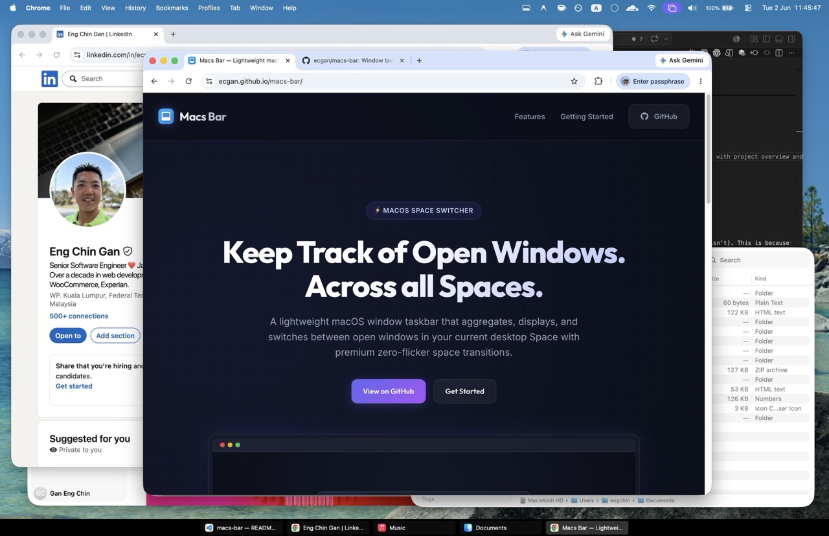Click the ChatGPT icon in VS Code editor toolbar

point(716,52)
